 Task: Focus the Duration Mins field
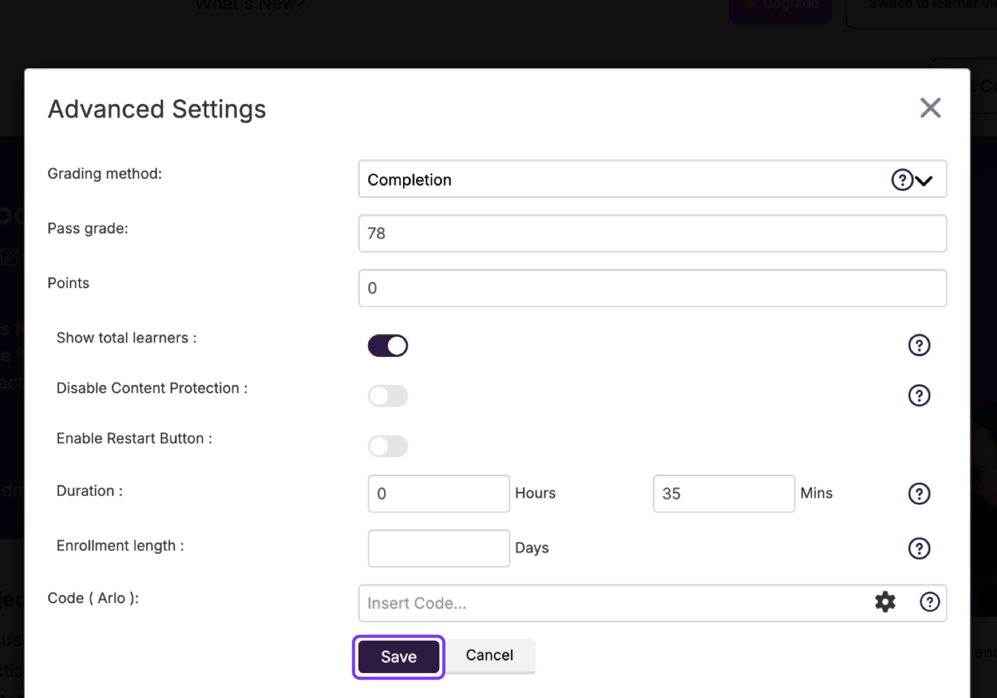(724, 494)
